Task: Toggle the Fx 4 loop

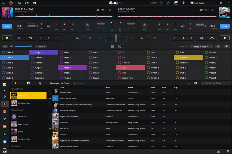Action: coord(130,68)
